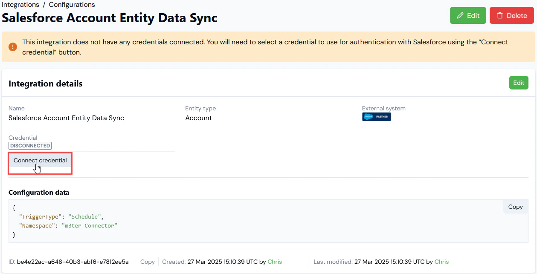Click the ID value be4e22ac-a648-40b3
The height and width of the screenshot is (274, 537).
click(73, 262)
